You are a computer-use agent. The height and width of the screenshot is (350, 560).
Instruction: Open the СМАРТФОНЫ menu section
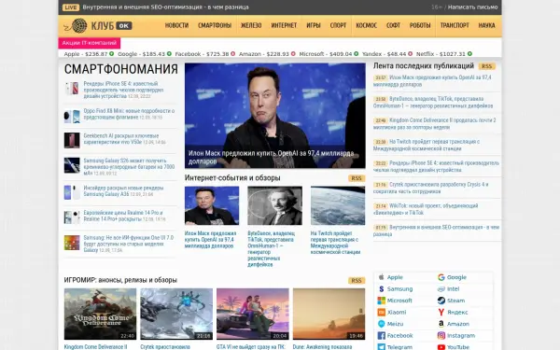point(215,26)
